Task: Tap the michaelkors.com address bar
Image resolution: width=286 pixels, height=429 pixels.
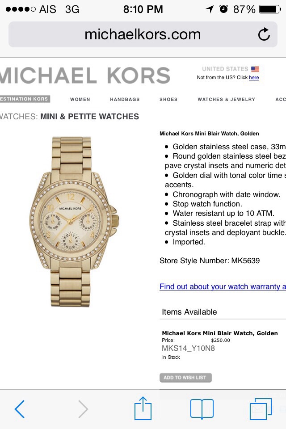Action: click(143, 34)
